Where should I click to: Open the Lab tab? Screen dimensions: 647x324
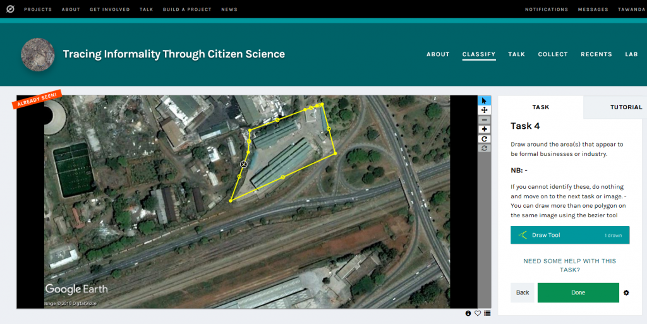(631, 54)
